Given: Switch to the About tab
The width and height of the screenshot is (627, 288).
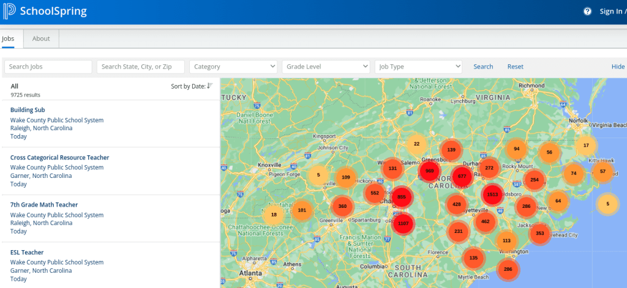Looking at the screenshot, I should (41, 39).
